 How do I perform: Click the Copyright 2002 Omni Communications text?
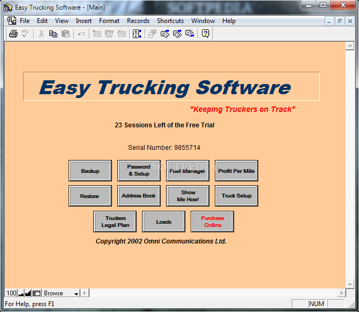(161, 241)
